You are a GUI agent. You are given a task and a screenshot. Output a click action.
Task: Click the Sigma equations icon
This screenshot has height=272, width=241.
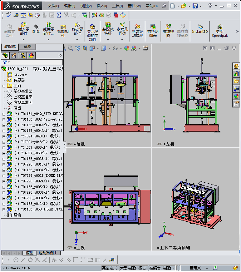coord(59,15)
